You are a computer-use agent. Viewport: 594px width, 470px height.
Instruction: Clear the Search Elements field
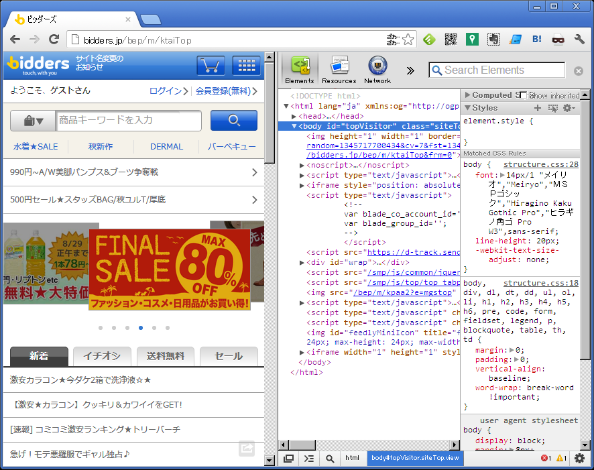click(x=578, y=71)
